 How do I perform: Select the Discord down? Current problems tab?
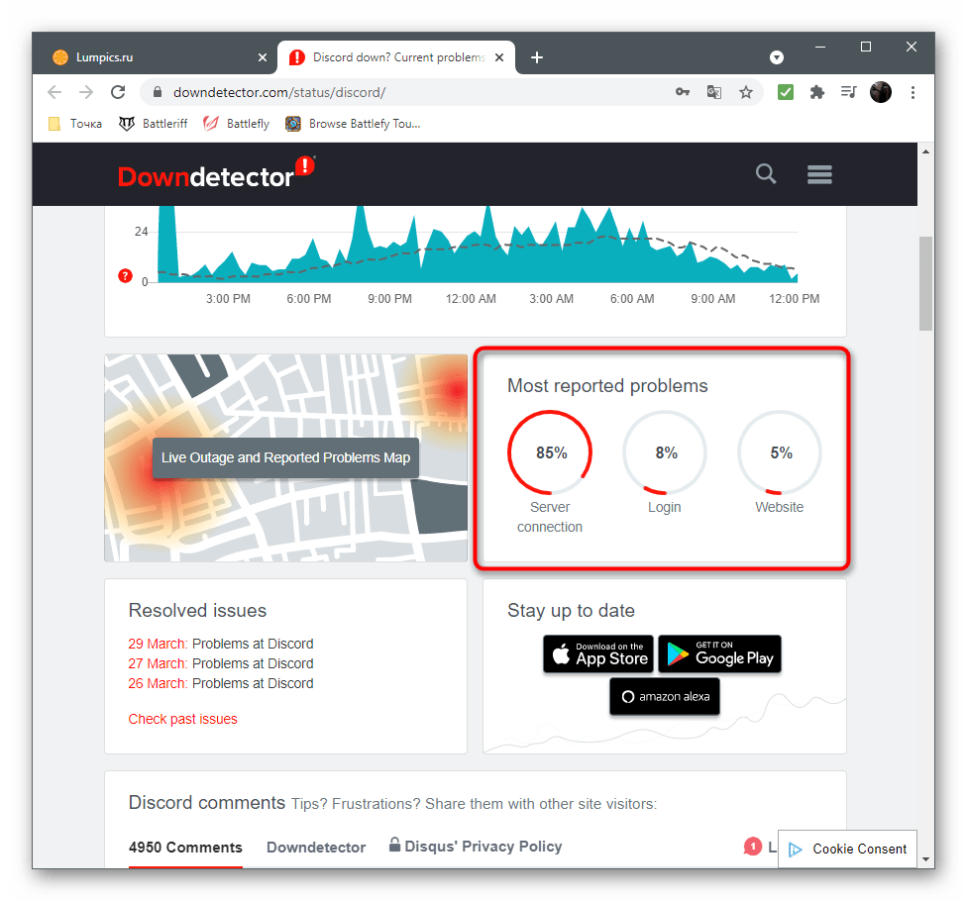coord(394,57)
